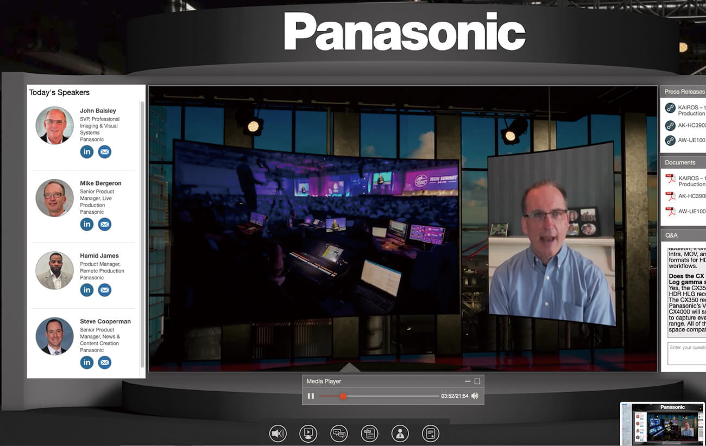706x446 pixels.
Task: Click the slide preview thumbnail in corner
Action: tap(663, 423)
